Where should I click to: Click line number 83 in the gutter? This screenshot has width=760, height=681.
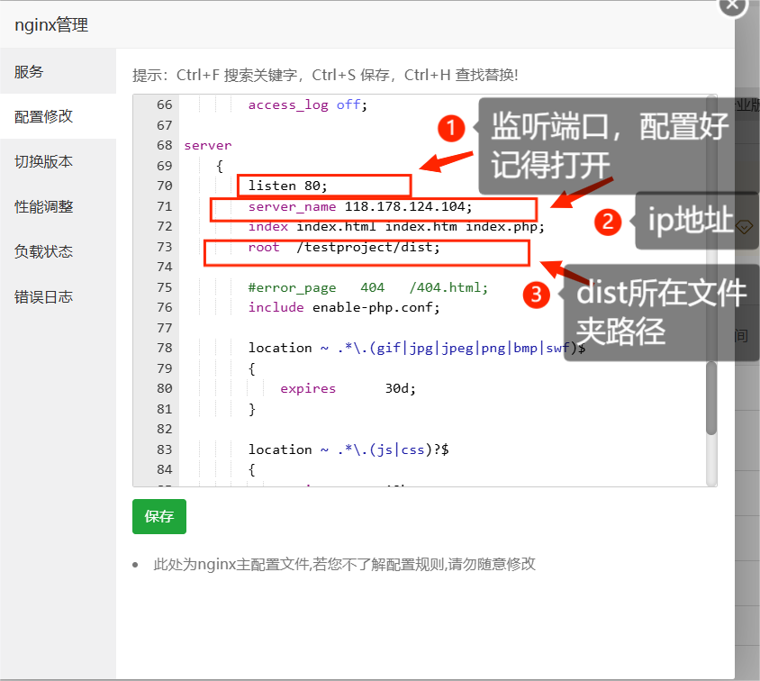pos(164,449)
